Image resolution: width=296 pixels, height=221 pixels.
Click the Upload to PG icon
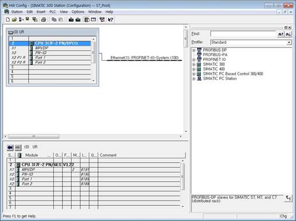point(78,19)
